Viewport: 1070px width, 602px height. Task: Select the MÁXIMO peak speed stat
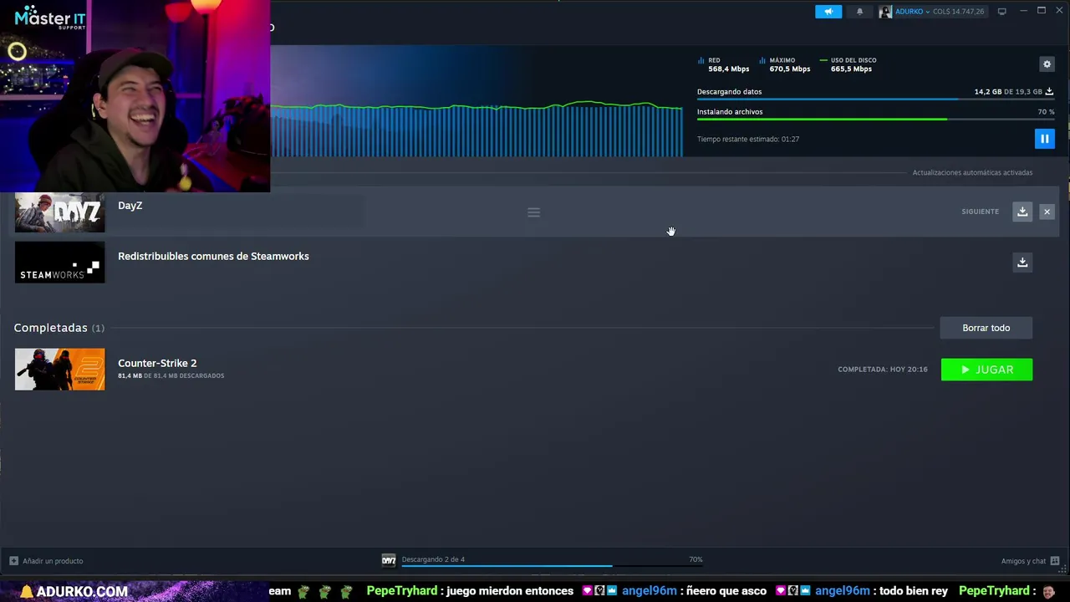pyautogui.click(x=785, y=64)
